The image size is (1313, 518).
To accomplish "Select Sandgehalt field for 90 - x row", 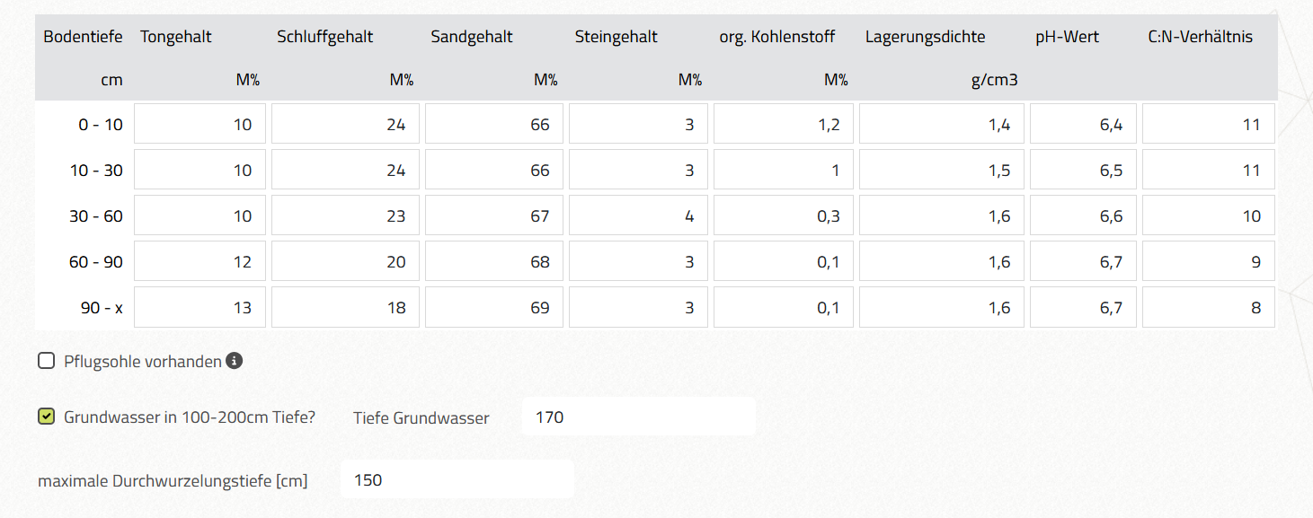I will point(494,307).
